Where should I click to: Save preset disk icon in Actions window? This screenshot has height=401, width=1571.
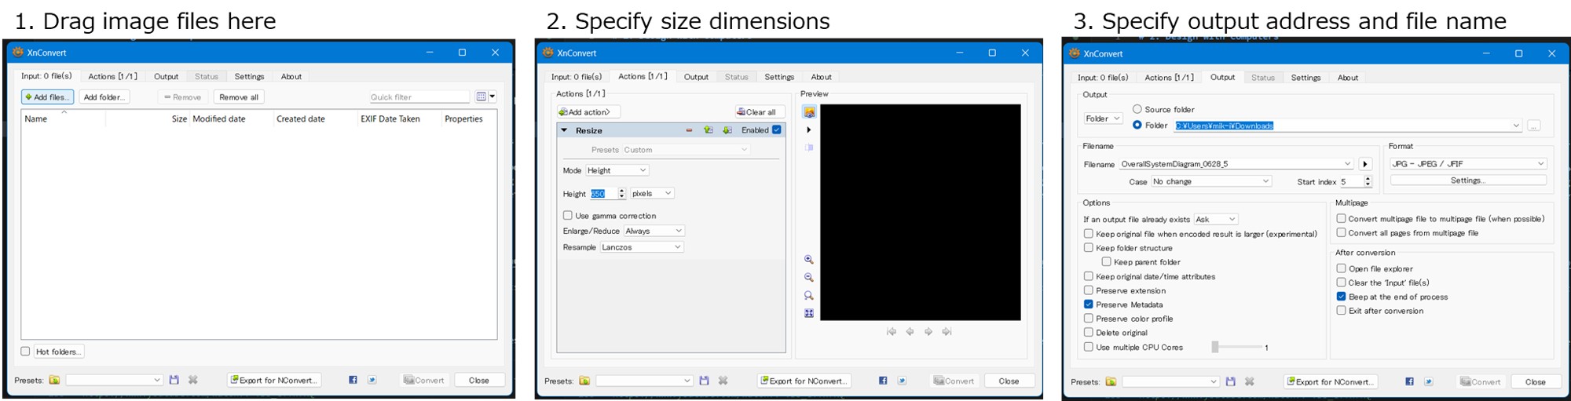705,381
